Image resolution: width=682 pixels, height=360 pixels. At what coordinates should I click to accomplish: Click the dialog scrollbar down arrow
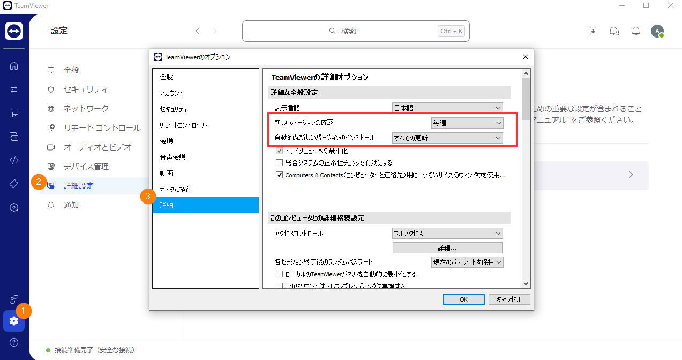(x=526, y=284)
